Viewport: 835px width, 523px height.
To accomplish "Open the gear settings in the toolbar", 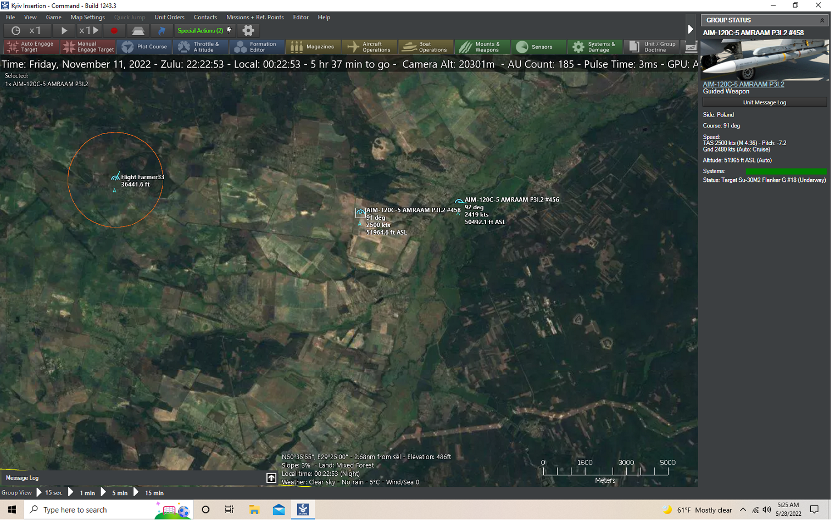I will tap(248, 31).
